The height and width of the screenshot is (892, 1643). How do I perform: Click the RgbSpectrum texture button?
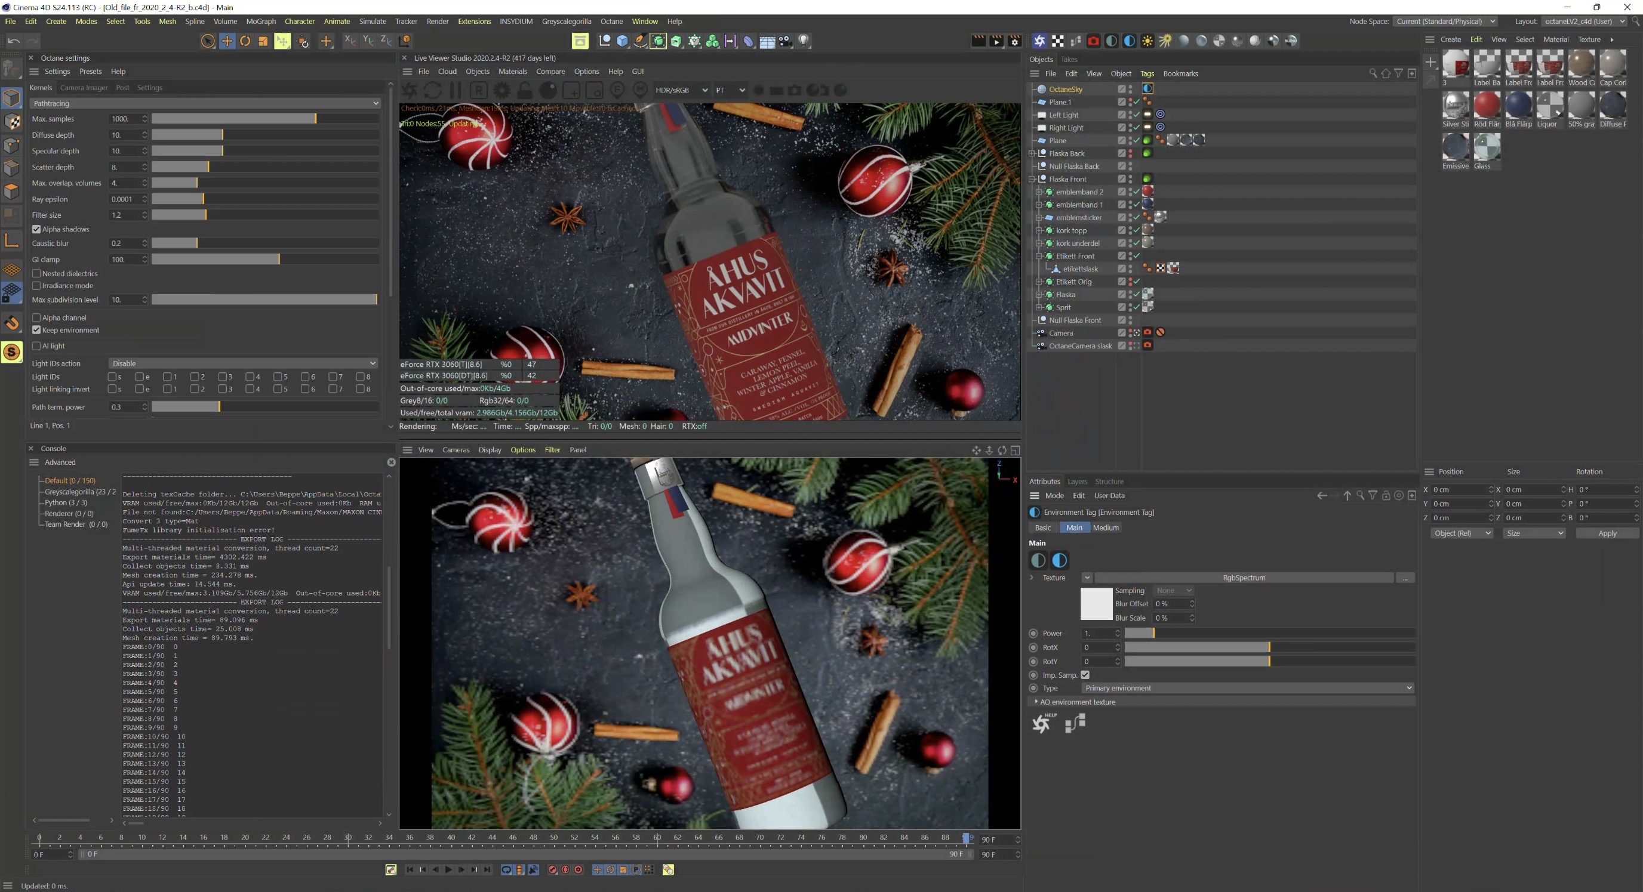point(1243,578)
